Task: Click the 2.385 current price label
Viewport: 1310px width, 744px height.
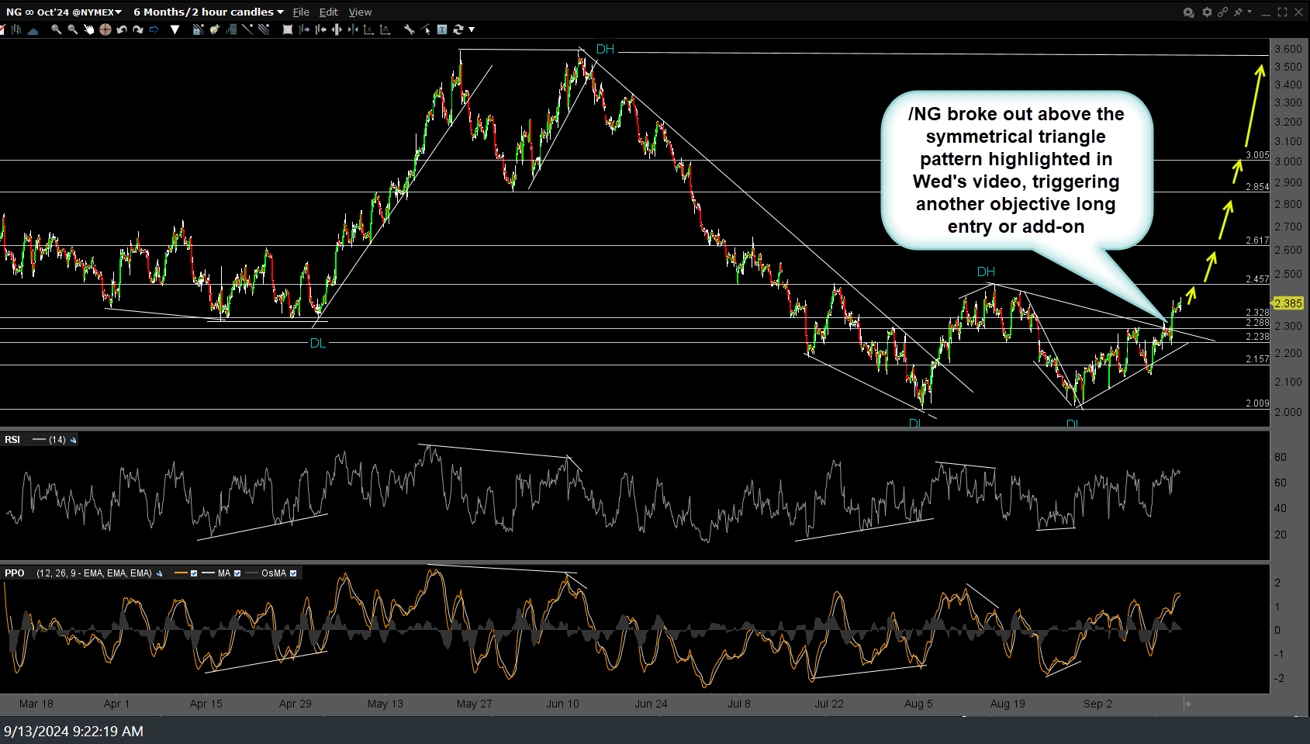Action: (x=1288, y=303)
